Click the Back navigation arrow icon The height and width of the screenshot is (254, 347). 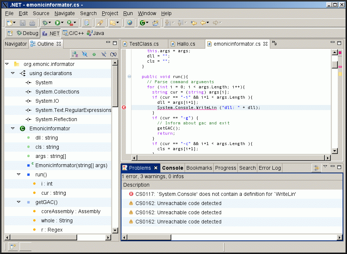point(203,23)
